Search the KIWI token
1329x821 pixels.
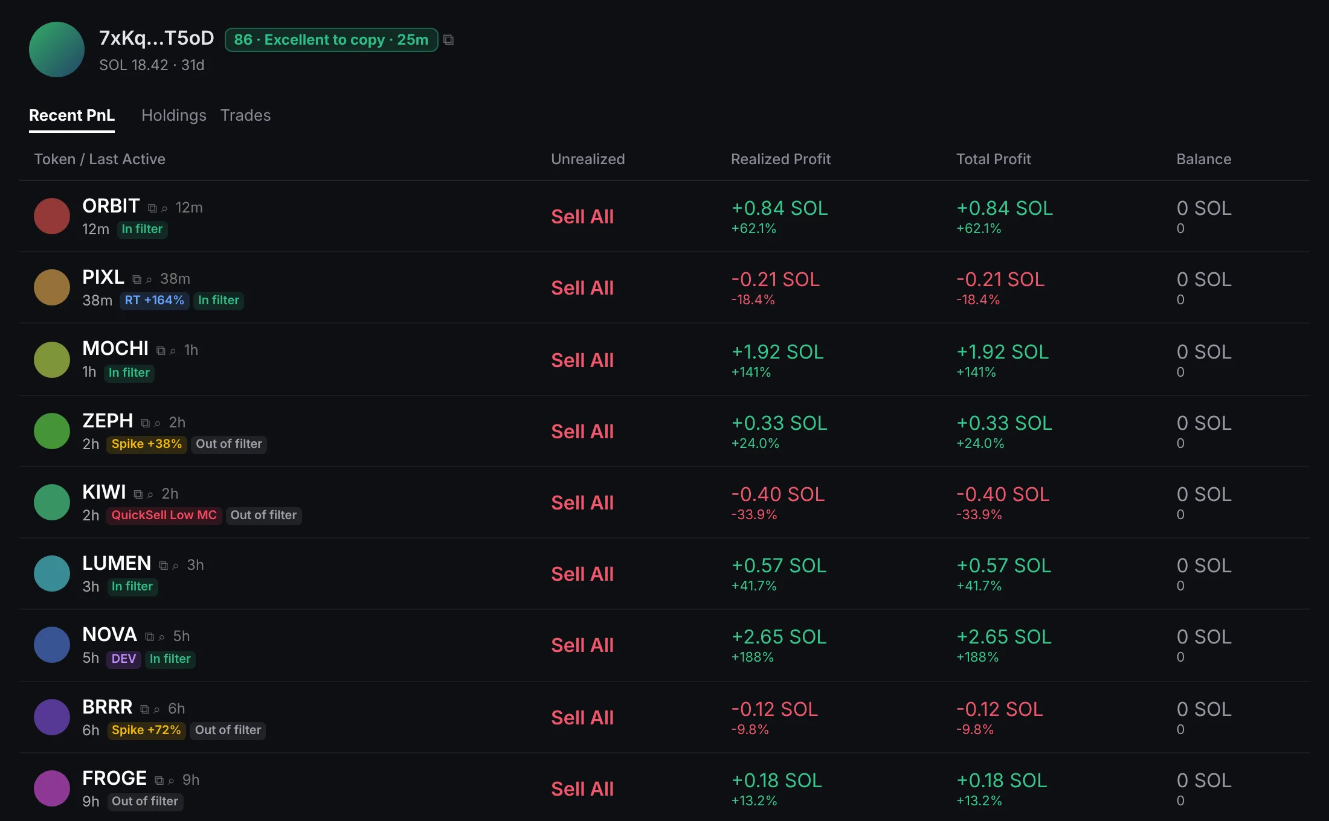150,495
